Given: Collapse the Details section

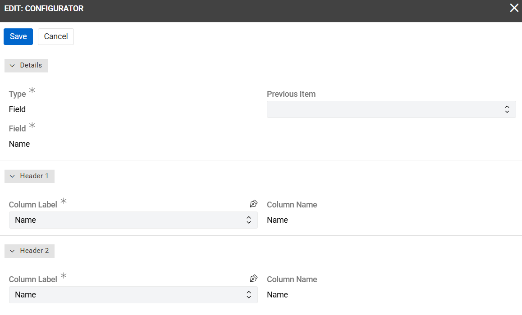Looking at the screenshot, I should pos(26,65).
